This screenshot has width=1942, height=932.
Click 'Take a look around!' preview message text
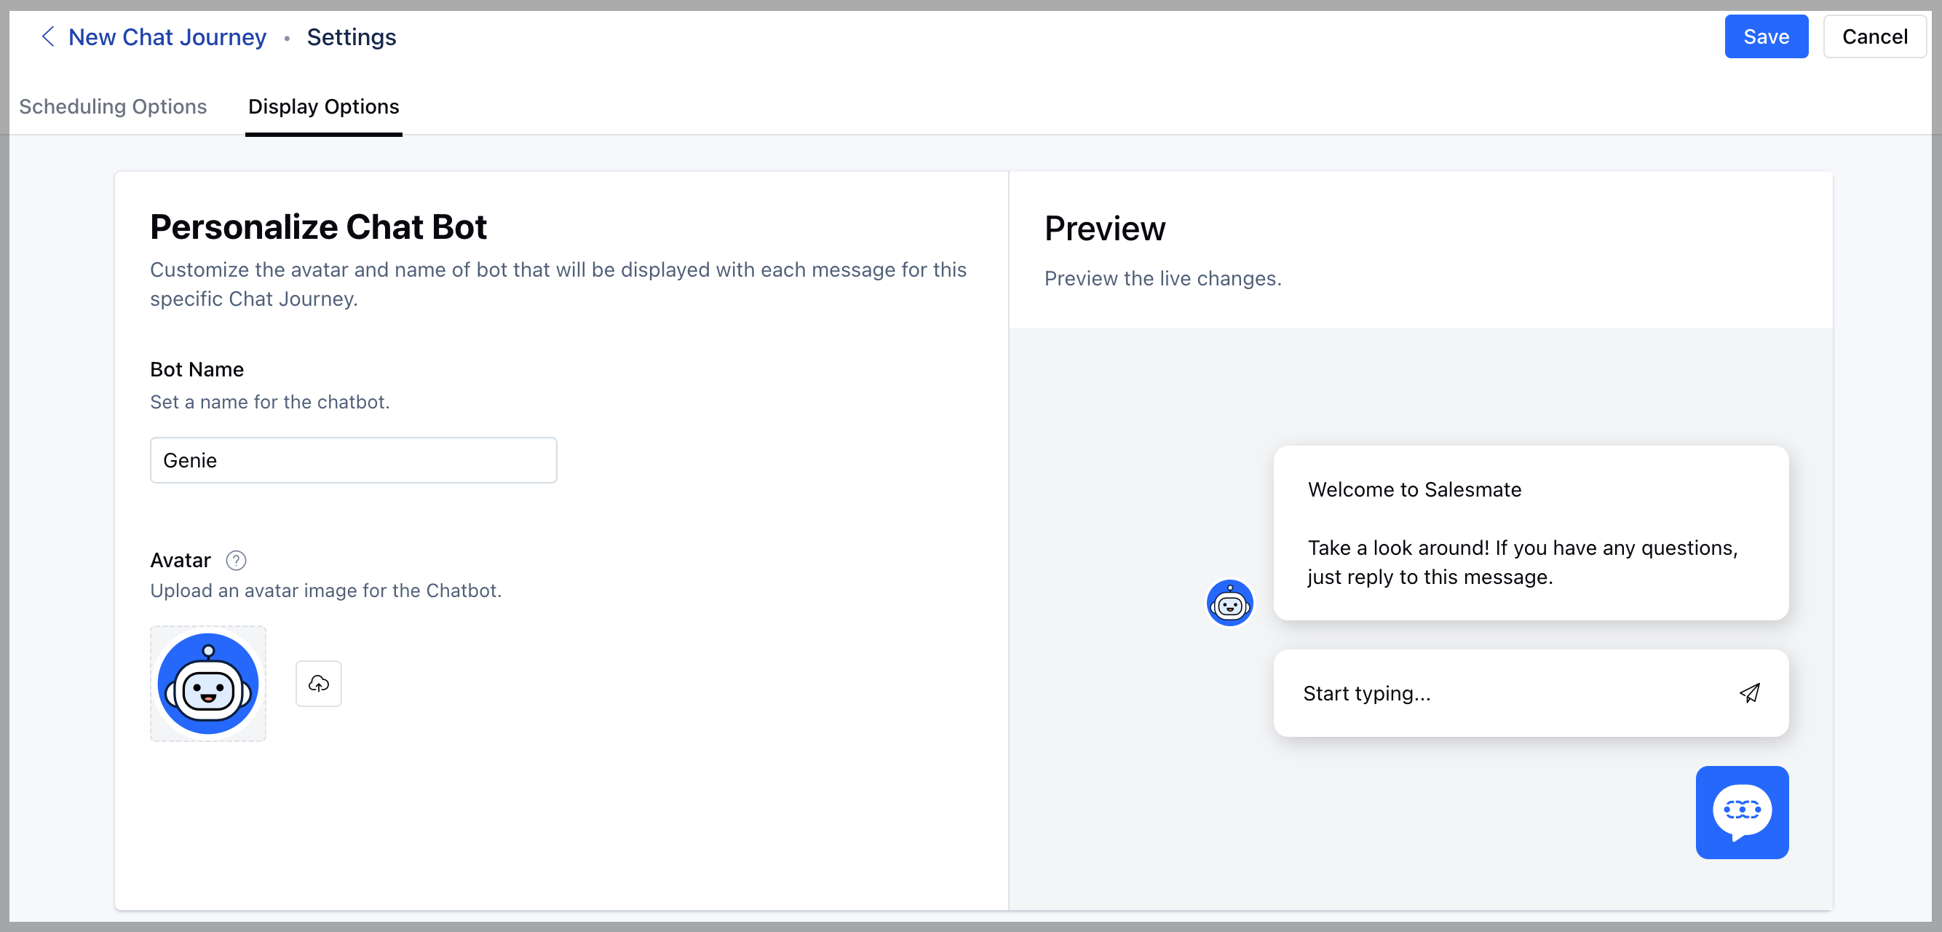click(1522, 562)
